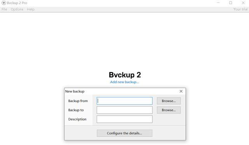Click into the Description text field
Image resolution: width=249 pixels, height=145 pixels.
(124, 119)
